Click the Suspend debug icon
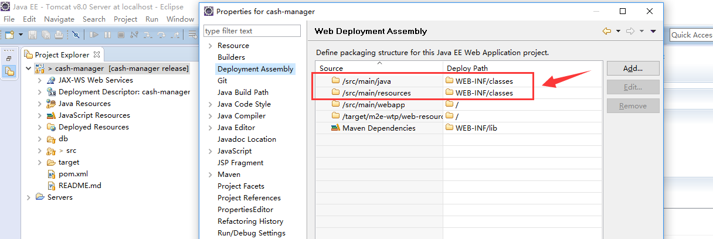Image resolution: width=713 pixels, height=239 pixels. (107, 35)
